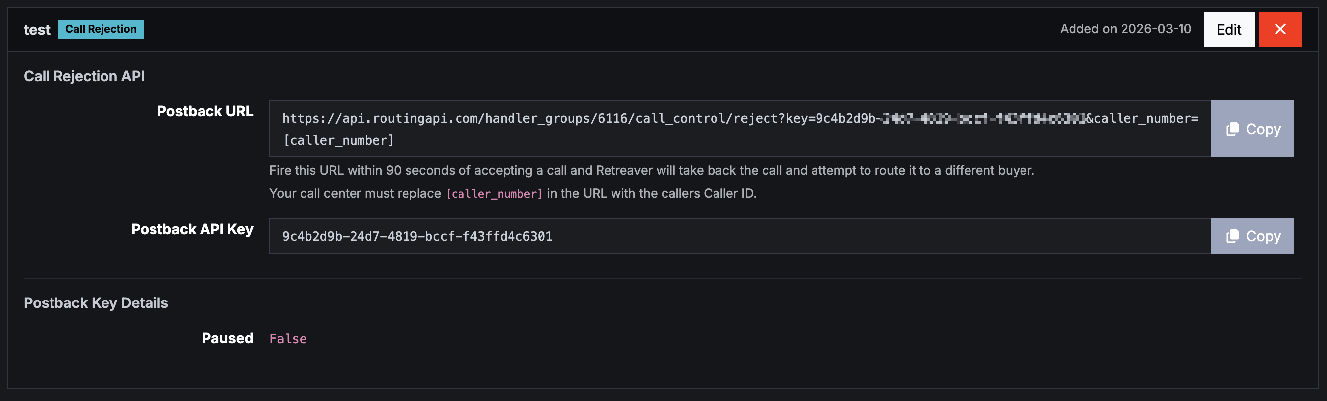Click the clipboard icon beside Postback API Key
This screenshot has height=401, width=1327.
click(x=1232, y=236)
